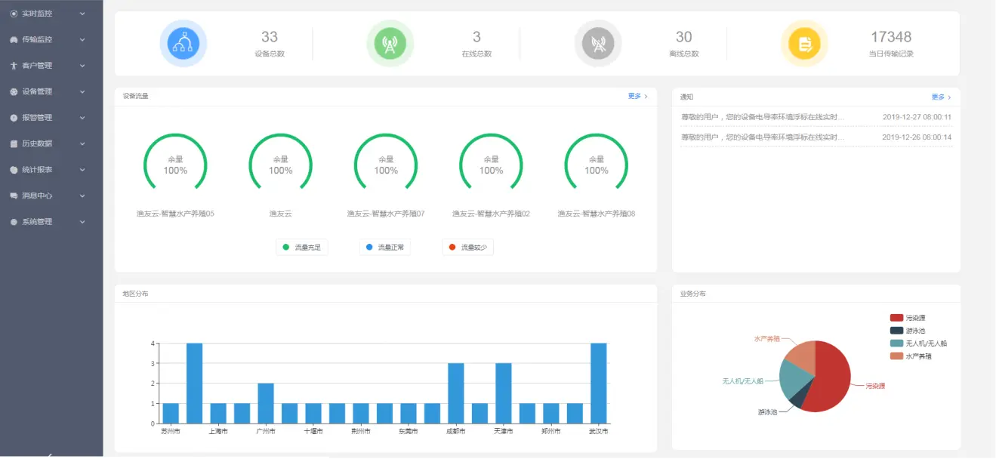
Task: Expand the 系统管理 menu chevron
Action: [x=82, y=222]
